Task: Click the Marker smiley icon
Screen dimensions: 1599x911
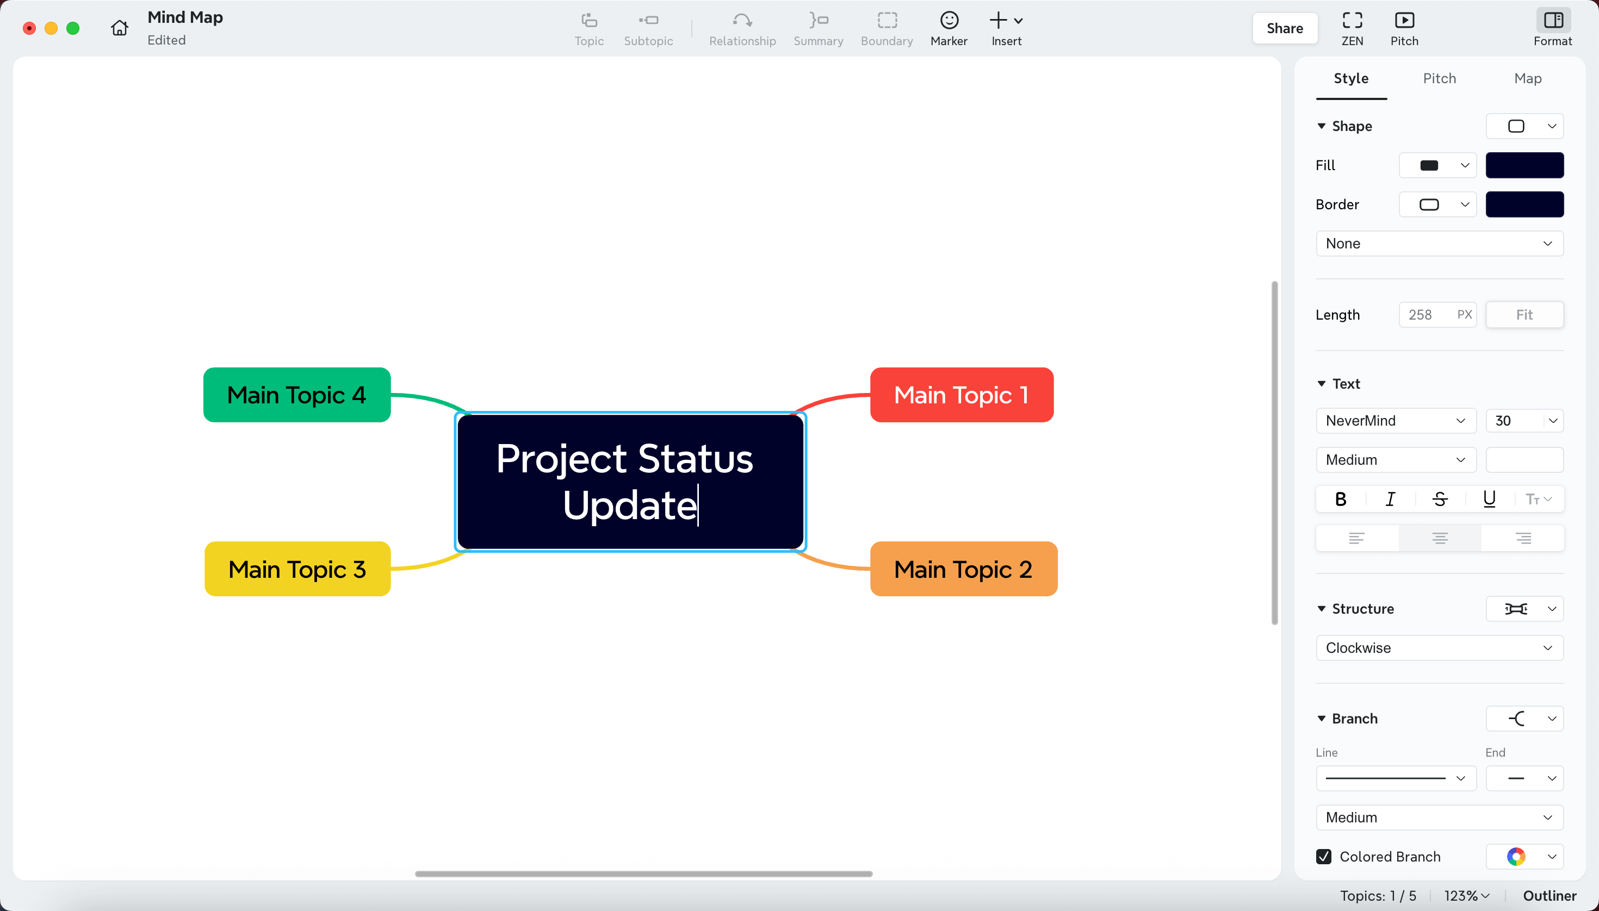Action: [949, 21]
